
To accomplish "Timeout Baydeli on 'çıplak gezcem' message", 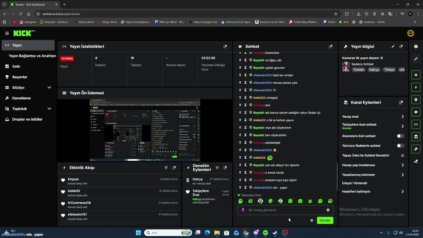I will (x=246, y=68).
